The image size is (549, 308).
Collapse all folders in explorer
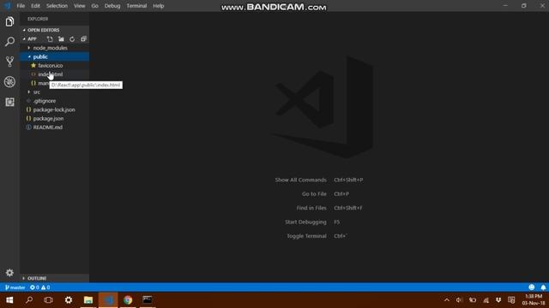(83, 39)
